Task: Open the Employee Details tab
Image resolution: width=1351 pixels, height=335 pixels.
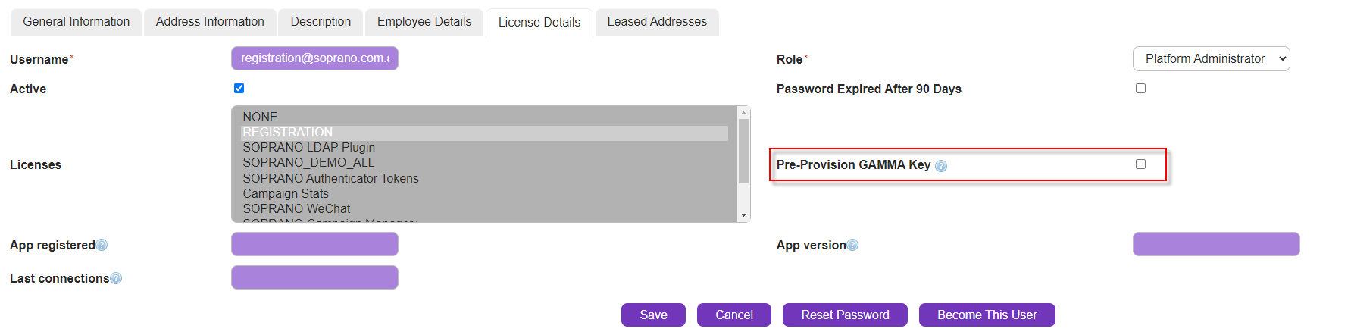Action: pos(424,22)
